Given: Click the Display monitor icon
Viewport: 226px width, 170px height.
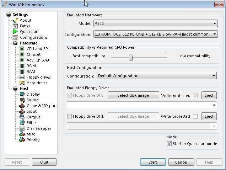Looking at the screenshot, I should click(22, 94).
